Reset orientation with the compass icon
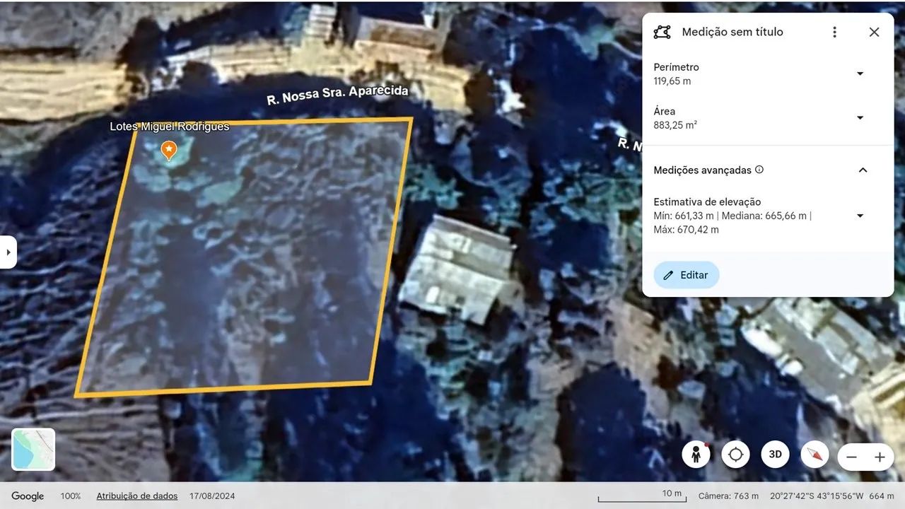This screenshot has width=905, height=509. [x=814, y=455]
